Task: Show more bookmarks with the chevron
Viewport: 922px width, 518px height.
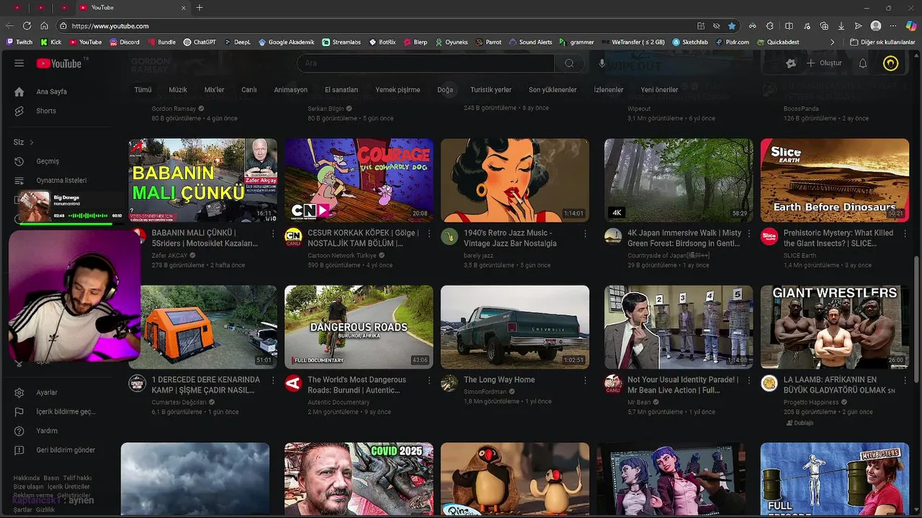Action: 833,42
